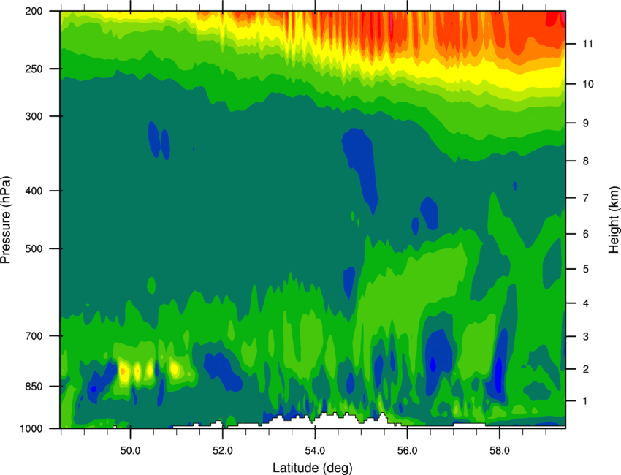
Task: Click the latitude tick label '52.0'
Action: [223, 451]
